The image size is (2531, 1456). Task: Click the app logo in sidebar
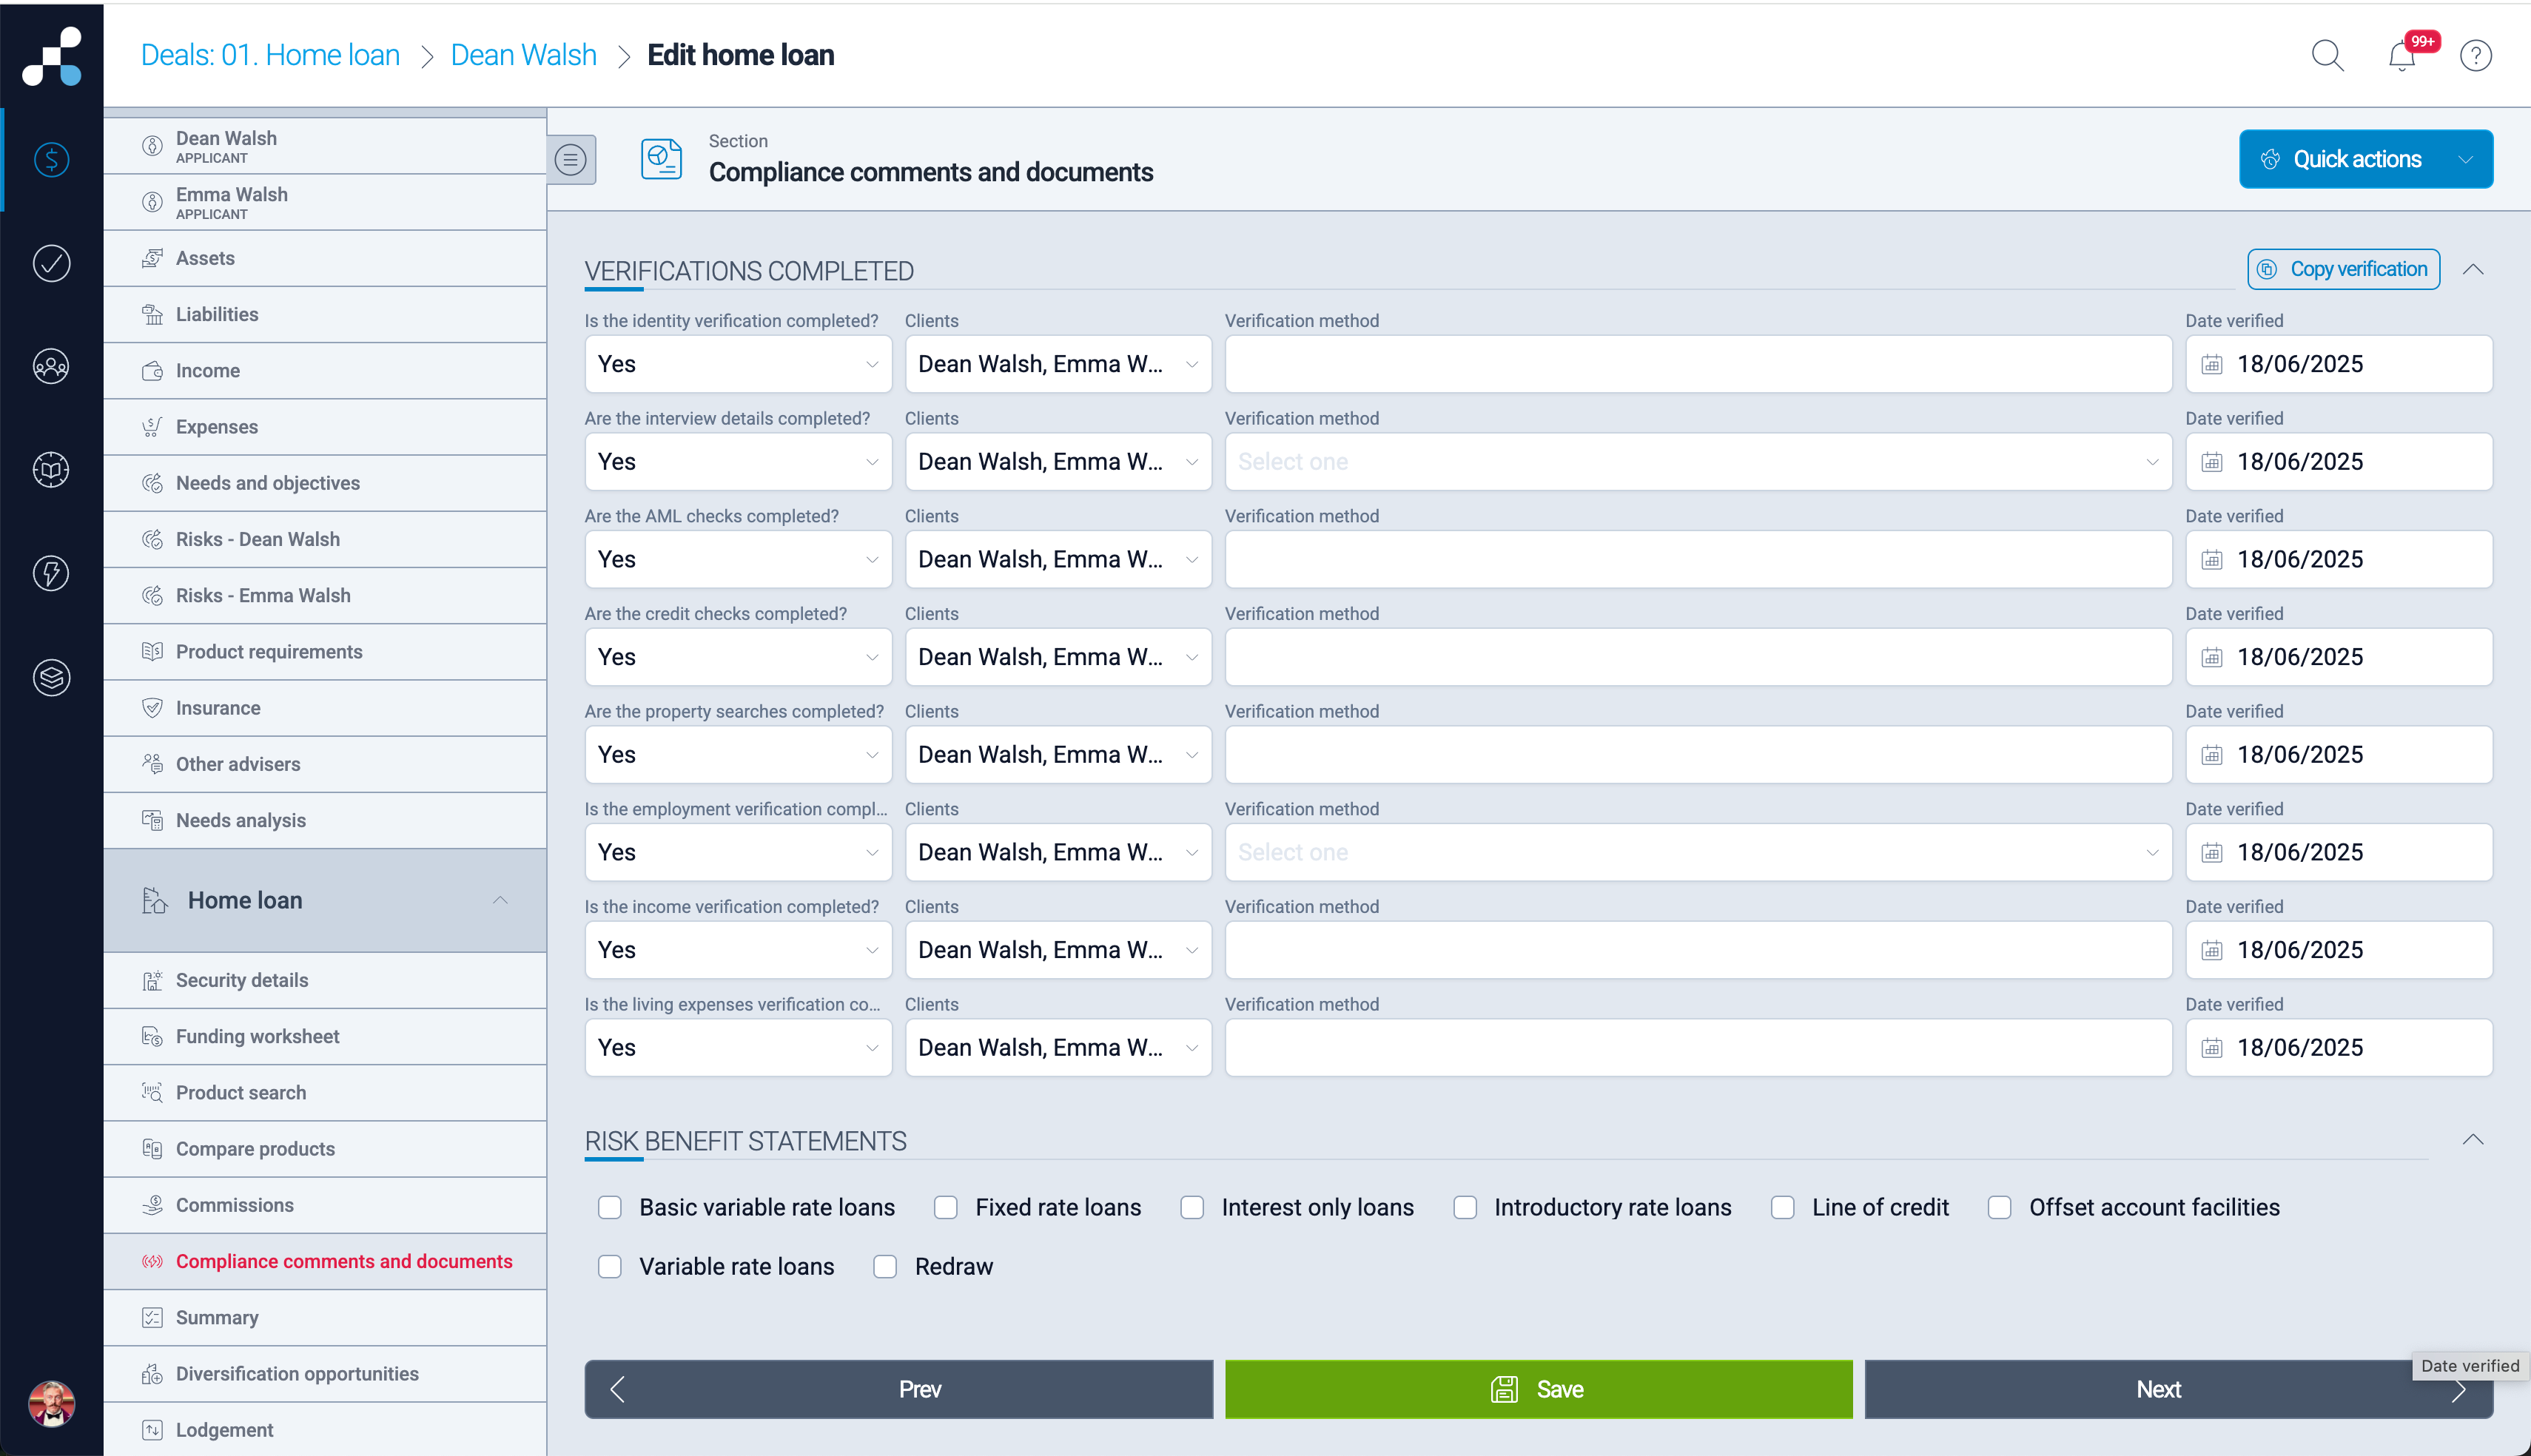(52, 56)
